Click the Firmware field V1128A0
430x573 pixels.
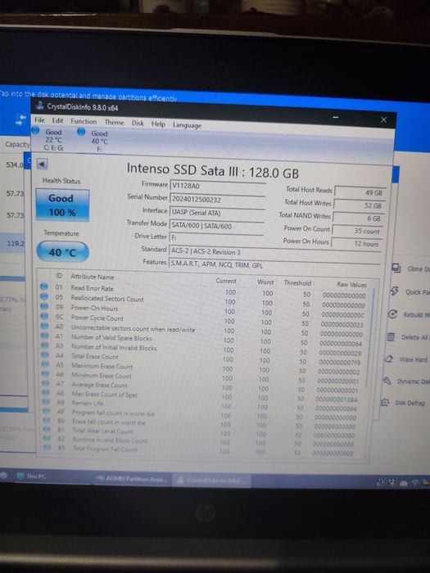pyautogui.click(x=218, y=186)
